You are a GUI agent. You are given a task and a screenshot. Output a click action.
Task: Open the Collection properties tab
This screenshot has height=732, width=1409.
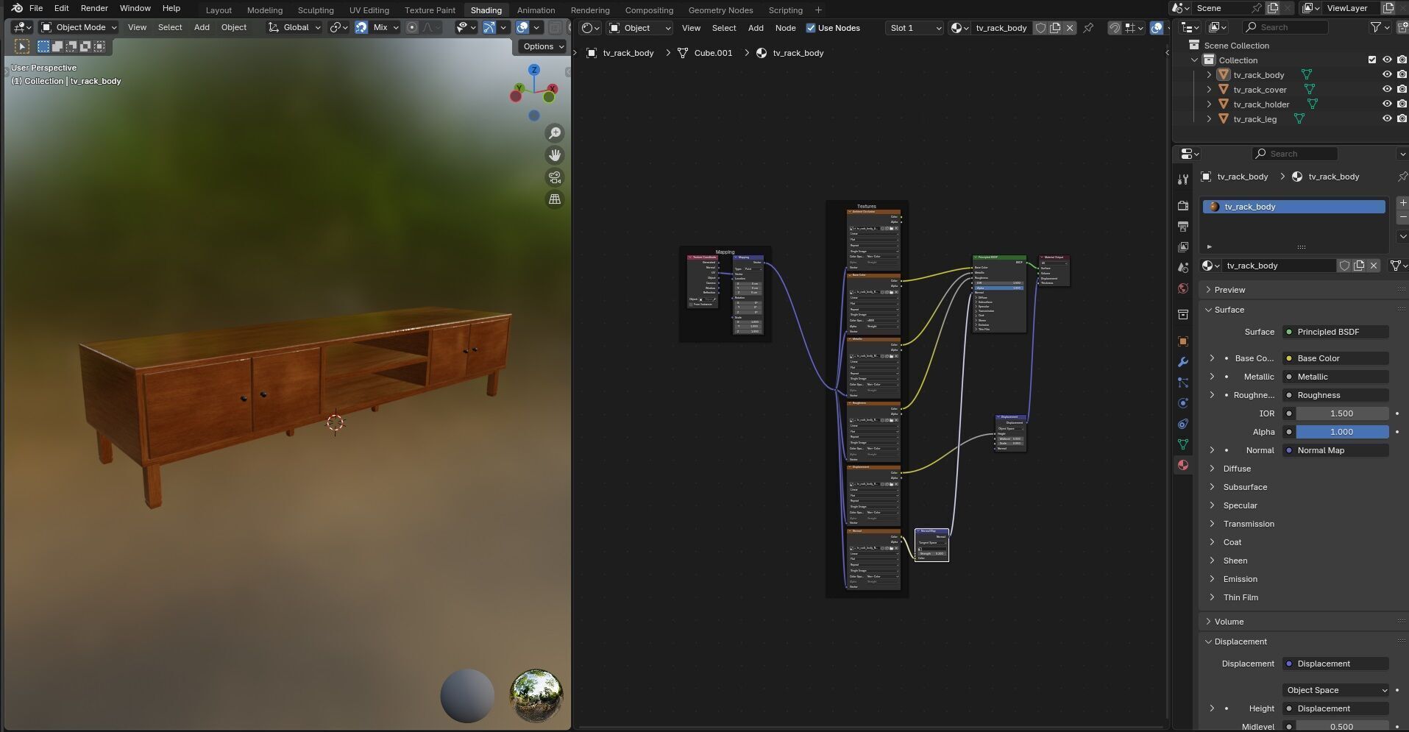tap(1183, 315)
